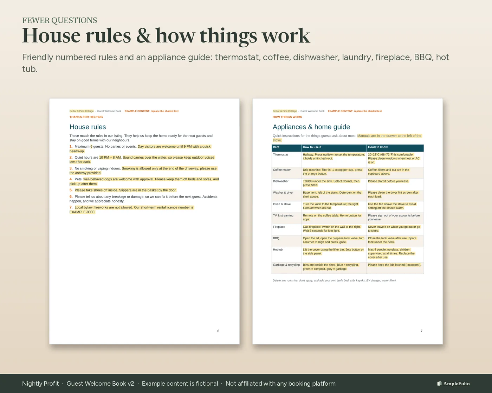492x393 pixels.
Task: Select rule 2 about quiet hours
Action: [x=142, y=160]
